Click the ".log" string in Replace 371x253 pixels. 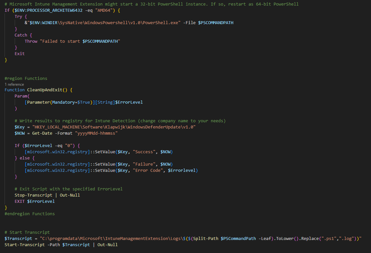[347, 239]
